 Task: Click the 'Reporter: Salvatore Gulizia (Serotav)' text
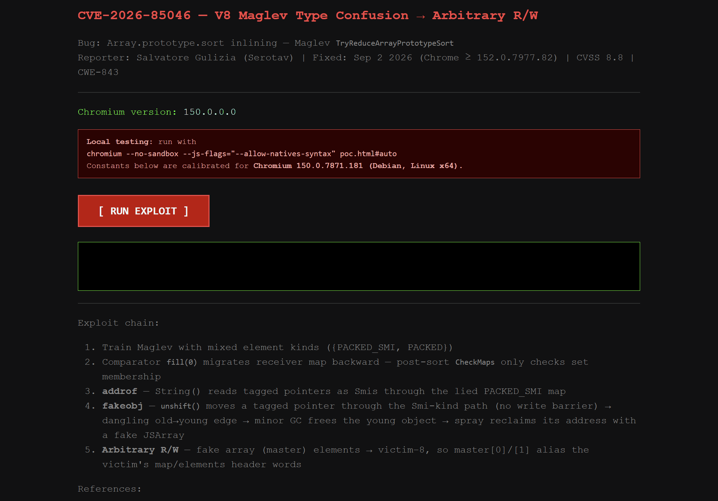point(186,58)
